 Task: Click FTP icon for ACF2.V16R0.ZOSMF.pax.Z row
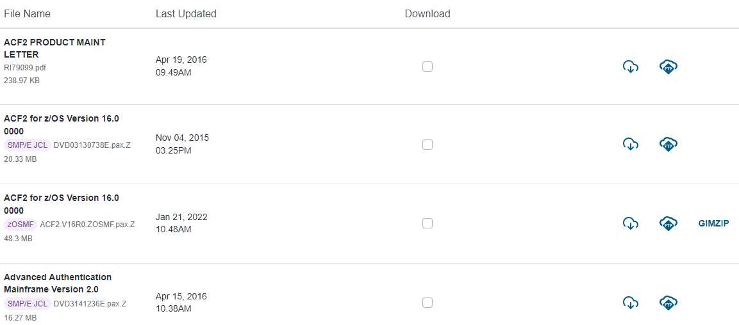[668, 224]
